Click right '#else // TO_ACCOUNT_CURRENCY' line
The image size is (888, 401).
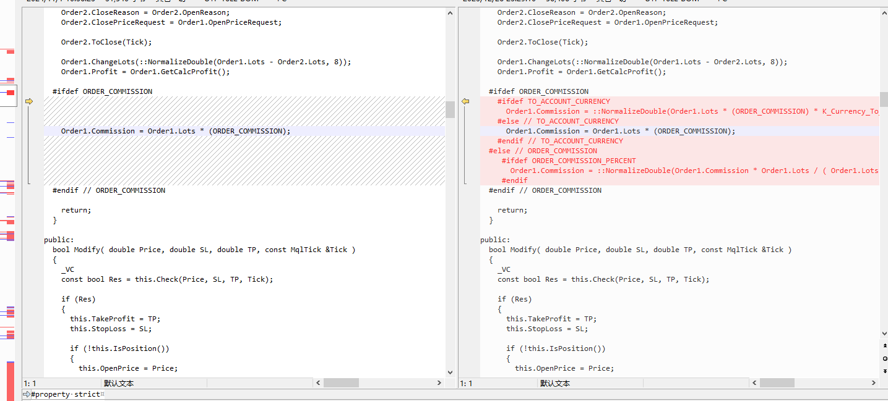(558, 121)
